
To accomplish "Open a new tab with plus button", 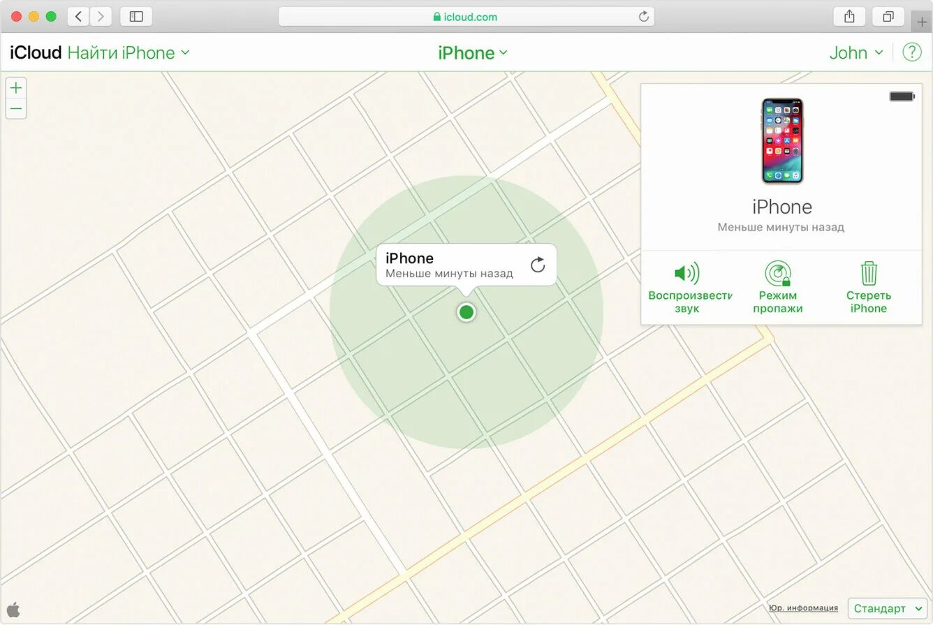I will pos(922,22).
